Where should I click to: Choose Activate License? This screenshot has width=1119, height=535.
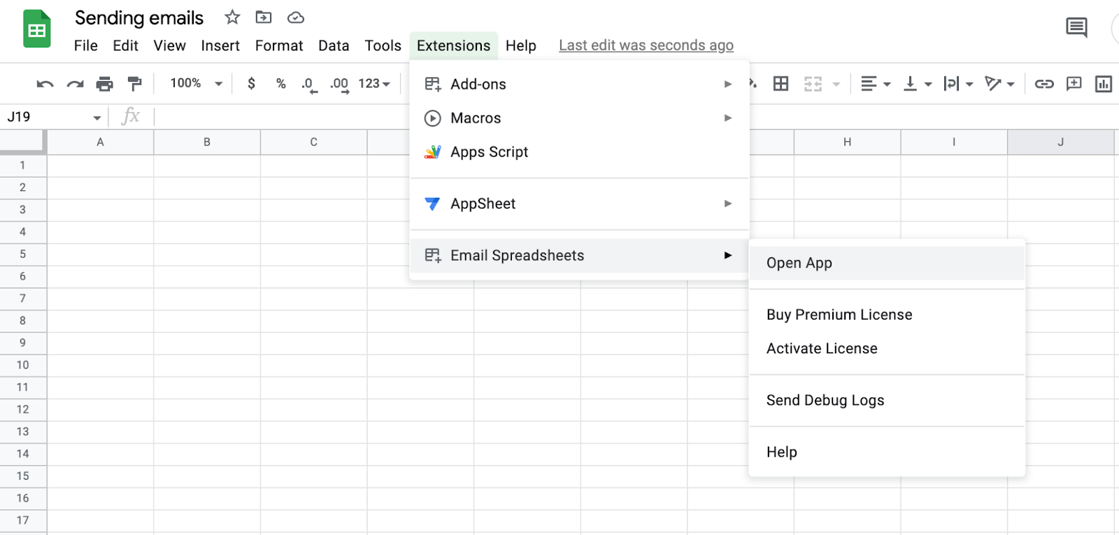(x=887, y=348)
